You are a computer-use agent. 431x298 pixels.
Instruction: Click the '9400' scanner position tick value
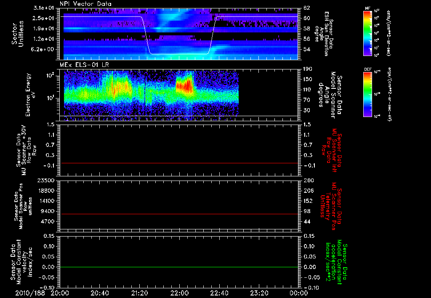[x=48, y=211]
